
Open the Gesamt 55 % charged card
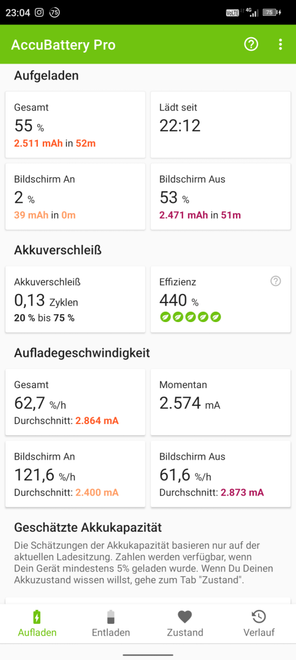click(x=75, y=125)
